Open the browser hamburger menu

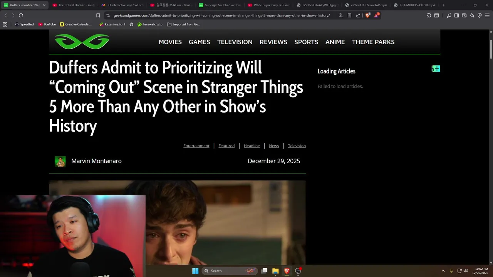pyautogui.click(x=487, y=15)
